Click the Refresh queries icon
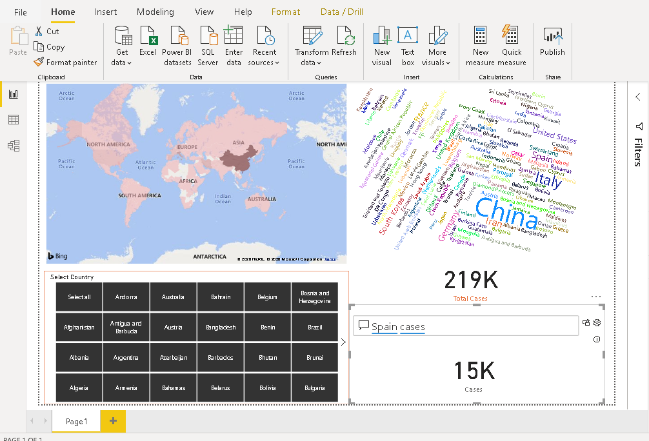Viewport: 649px width, 441px height. [x=344, y=36]
